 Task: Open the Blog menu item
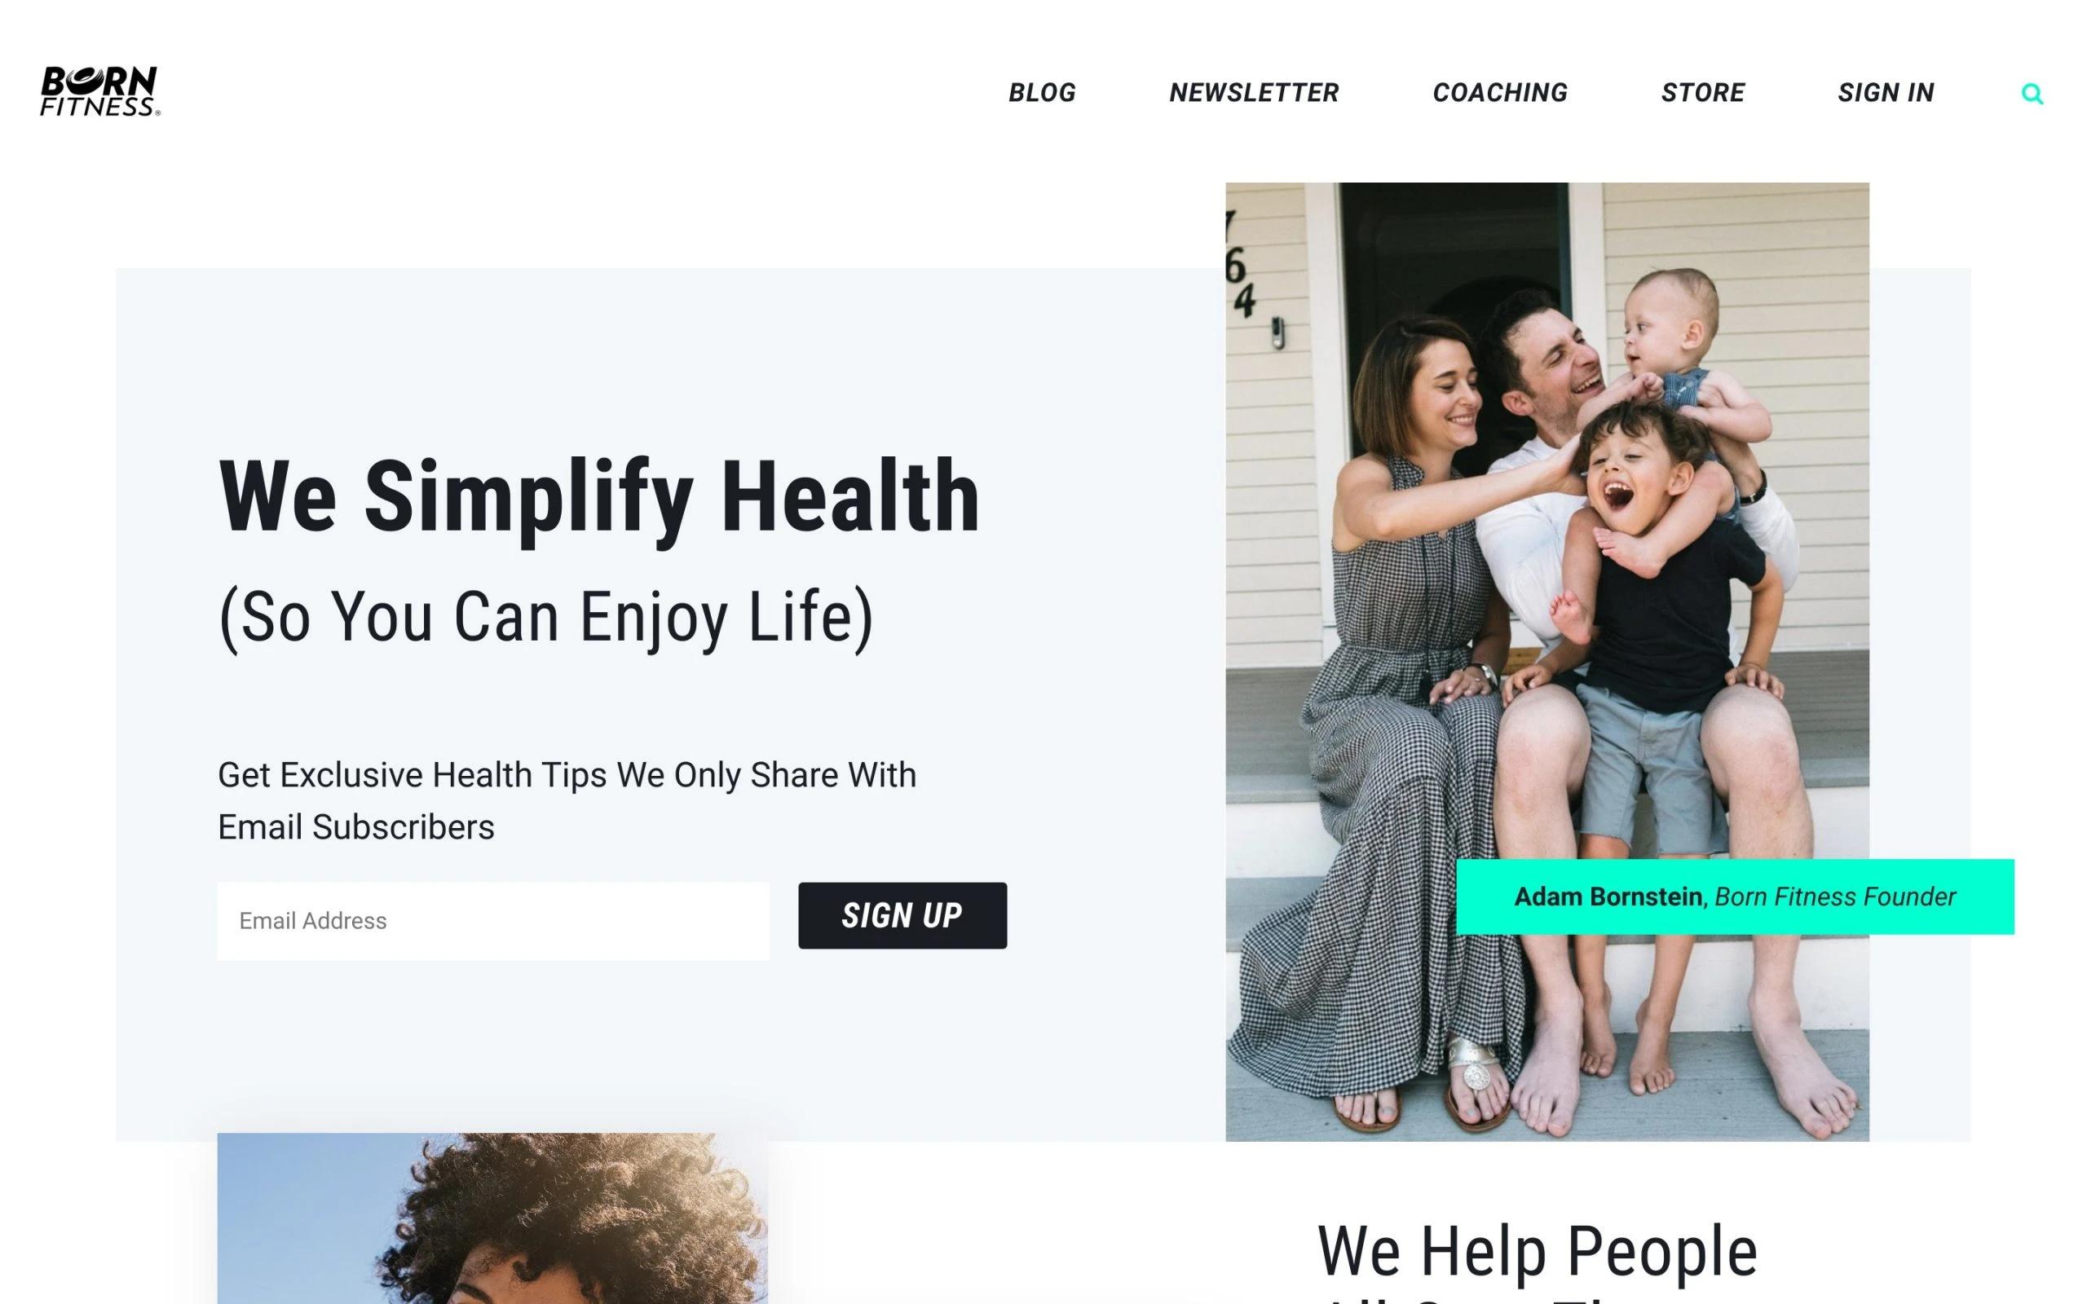[1042, 92]
